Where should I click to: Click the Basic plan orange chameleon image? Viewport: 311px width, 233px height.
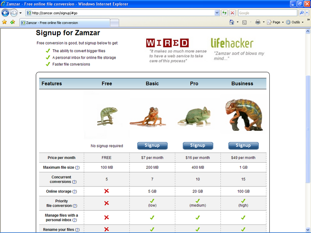(148, 116)
